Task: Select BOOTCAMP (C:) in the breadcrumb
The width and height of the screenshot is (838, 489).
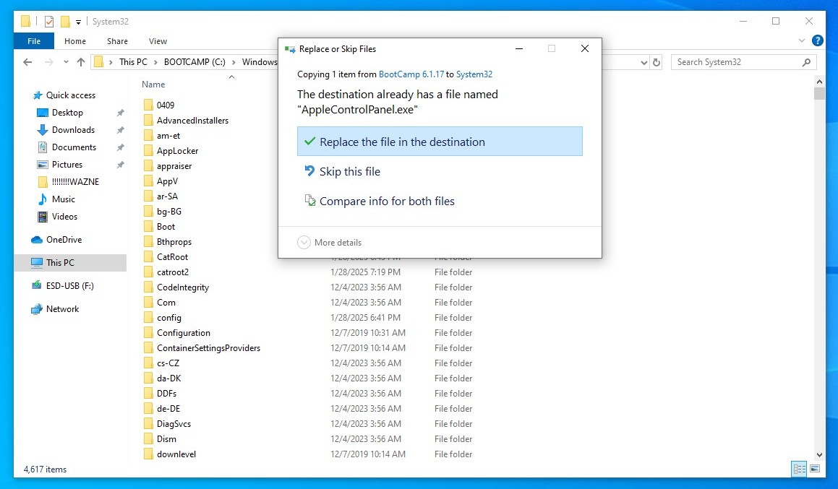Action: (194, 62)
